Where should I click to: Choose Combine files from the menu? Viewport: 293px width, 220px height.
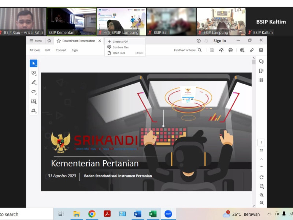click(120, 47)
